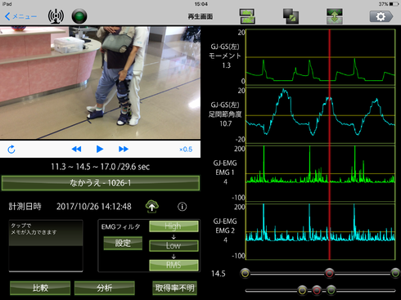Tap the left yellow-ringed range start handle
The width and height of the screenshot is (401, 300).
pyautogui.click(x=245, y=273)
